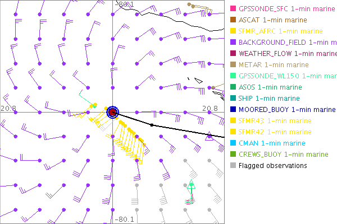Viewport: 337px width, 224px height.
Task: Click the green ASOS legend square
Action: pos(233,87)
